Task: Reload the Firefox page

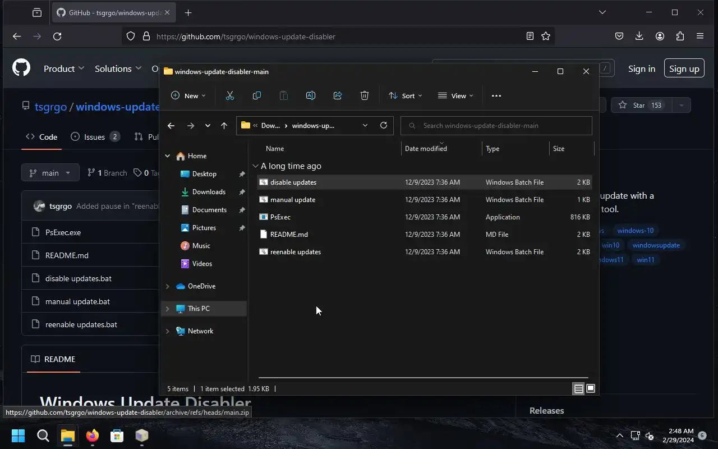Action: click(x=57, y=36)
